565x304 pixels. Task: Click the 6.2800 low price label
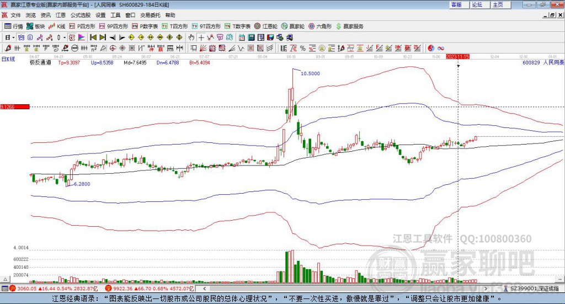82,184
